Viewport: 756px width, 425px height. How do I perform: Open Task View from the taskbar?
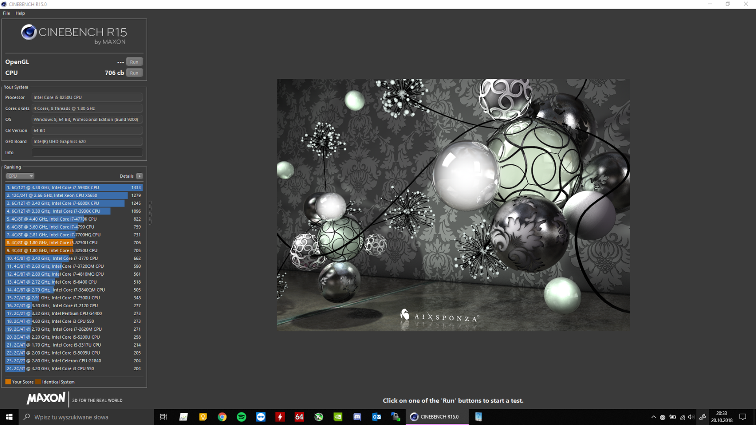click(163, 417)
